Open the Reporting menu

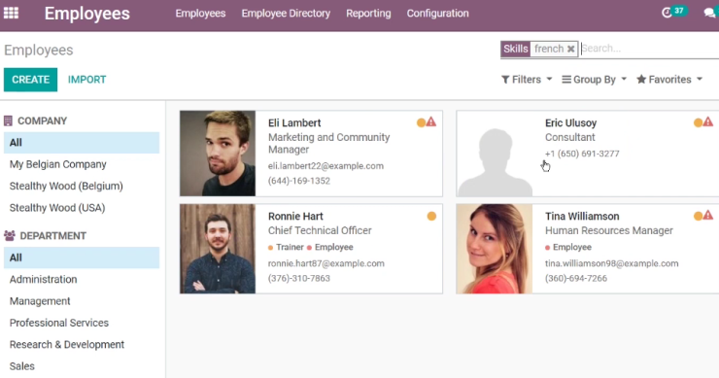coord(368,14)
